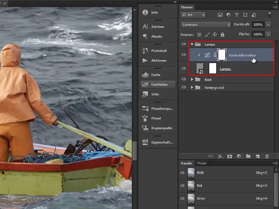Filter layers by pixel layer type
Viewport: 279px width, 209px height.
click(220, 15)
